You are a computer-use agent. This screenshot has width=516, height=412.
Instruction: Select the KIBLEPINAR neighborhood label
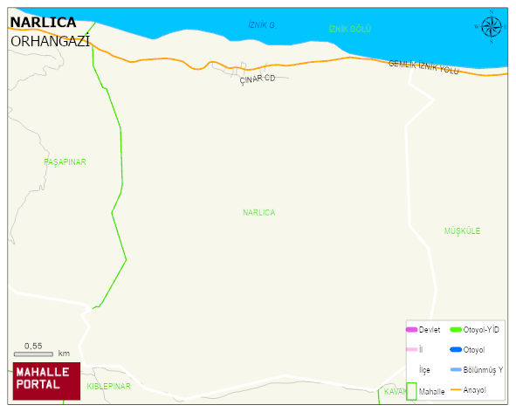(x=109, y=387)
